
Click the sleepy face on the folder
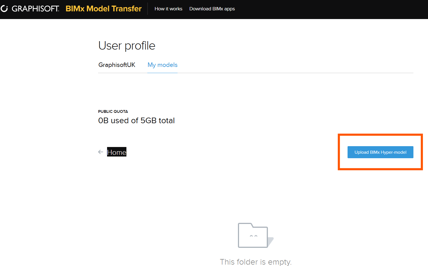pyautogui.click(x=254, y=236)
